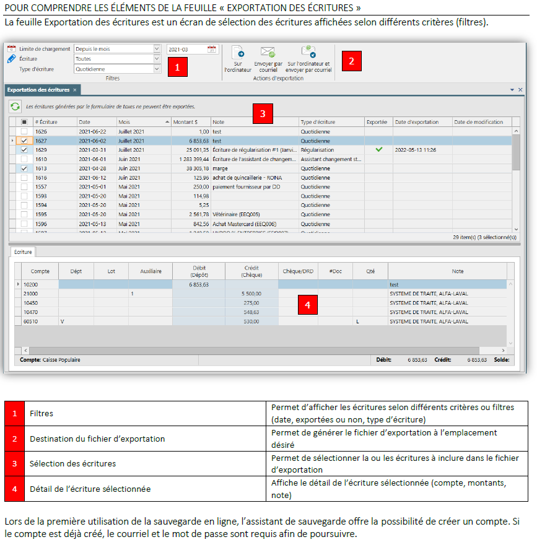This screenshot has height=542, width=537.
Task: Click the green exported checkmark for 1629
Action: coord(379,150)
